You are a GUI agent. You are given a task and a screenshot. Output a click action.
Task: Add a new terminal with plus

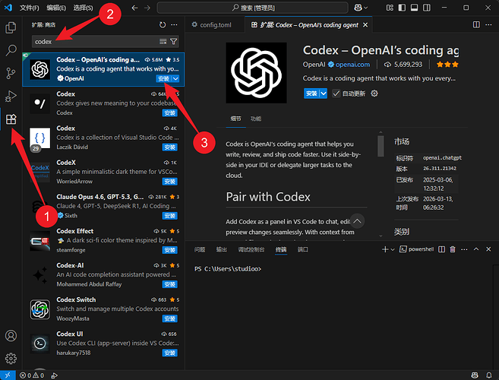click(385, 249)
